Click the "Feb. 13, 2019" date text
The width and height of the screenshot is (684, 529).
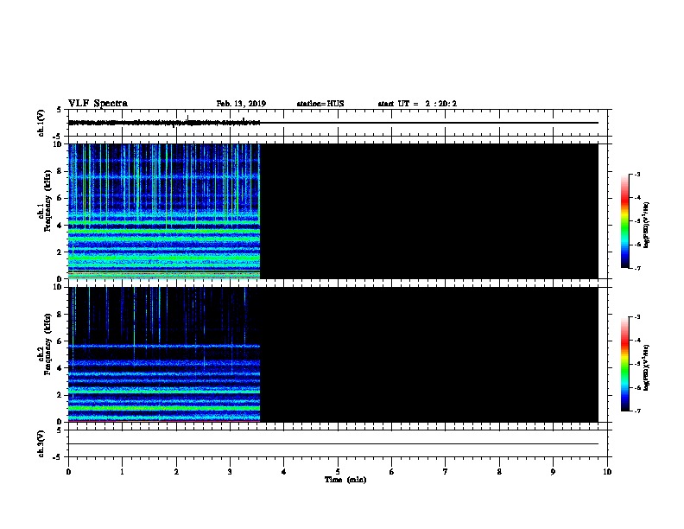(241, 104)
